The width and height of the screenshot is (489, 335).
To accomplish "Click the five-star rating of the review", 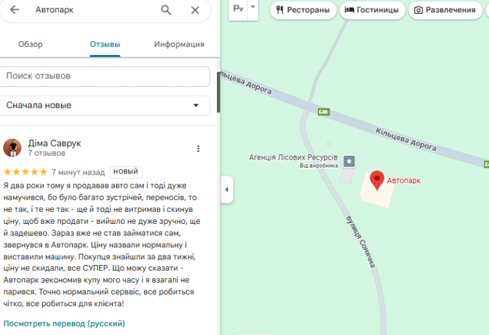I will (26, 172).
